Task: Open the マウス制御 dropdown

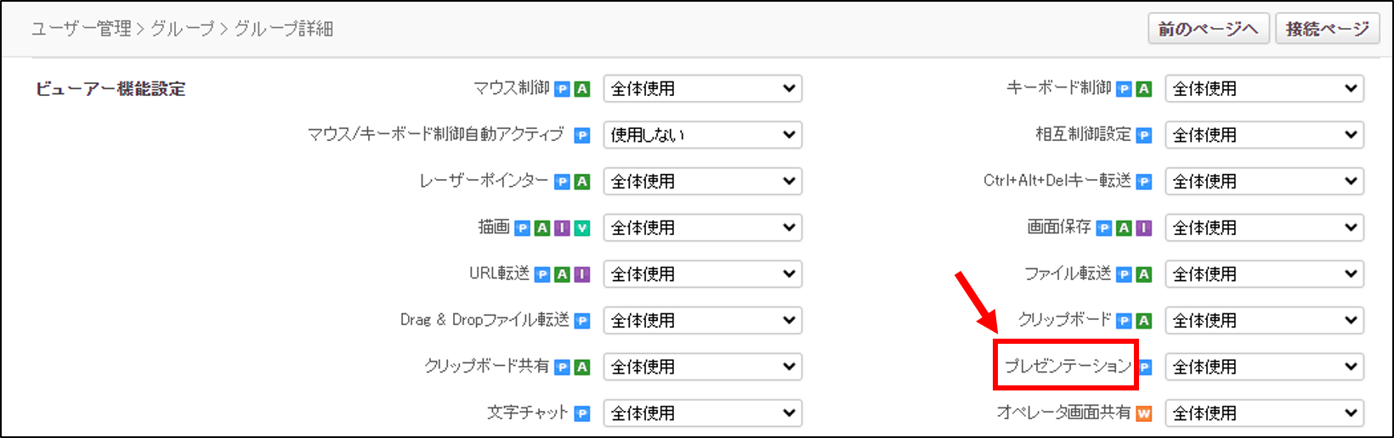Action: (703, 88)
